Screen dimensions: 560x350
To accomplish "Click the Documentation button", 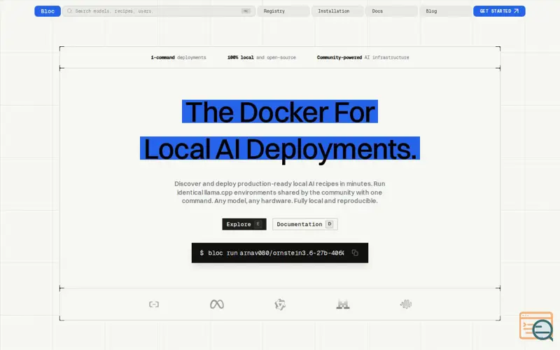I will (305, 224).
